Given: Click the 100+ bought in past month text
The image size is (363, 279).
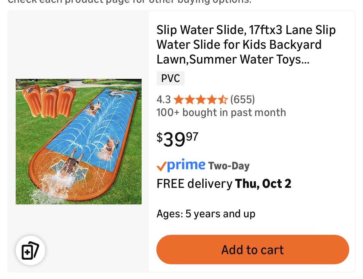Looking at the screenshot, I should point(221,113).
